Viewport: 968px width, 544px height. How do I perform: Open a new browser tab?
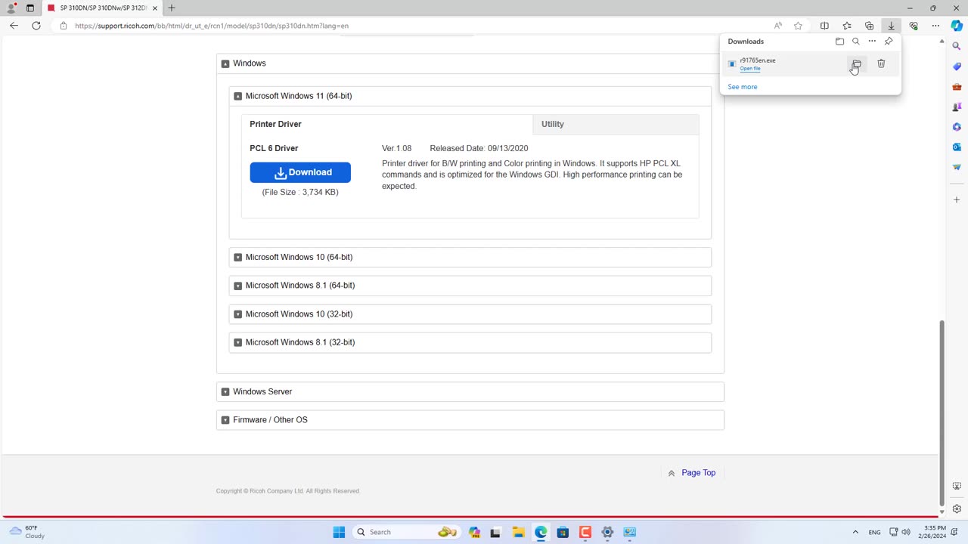click(172, 8)
